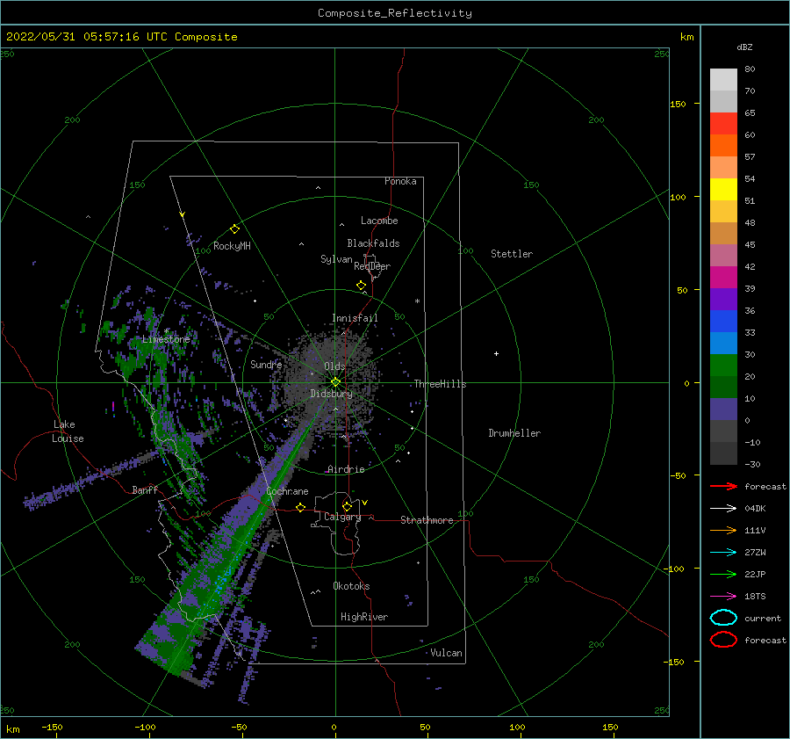The width and height of the screenshot is (790, 739).
Task: Click the RedDeer city label
Action: coord(372,266)
